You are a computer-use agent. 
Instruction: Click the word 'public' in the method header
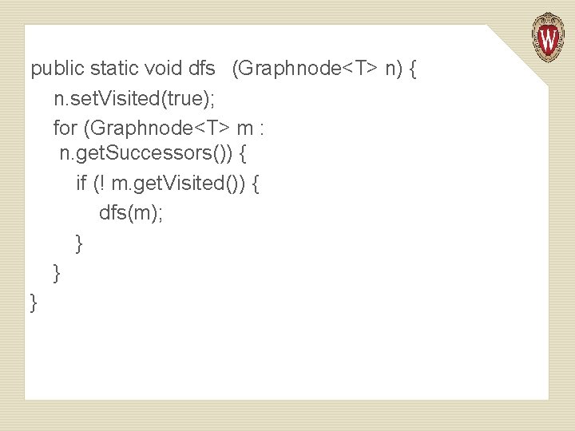(x=58, y=70)
